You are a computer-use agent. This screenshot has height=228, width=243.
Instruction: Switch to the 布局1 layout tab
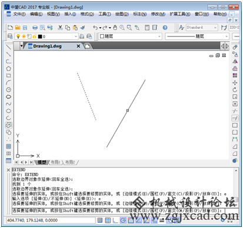pyautogui.click(x=56, y=162)
